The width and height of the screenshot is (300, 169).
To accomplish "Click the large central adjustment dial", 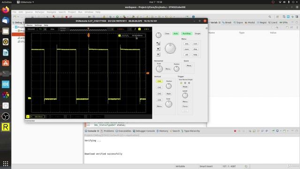I will point(170,48).
